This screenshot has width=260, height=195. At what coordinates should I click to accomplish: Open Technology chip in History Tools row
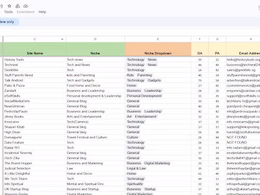[x=136, y=60]
